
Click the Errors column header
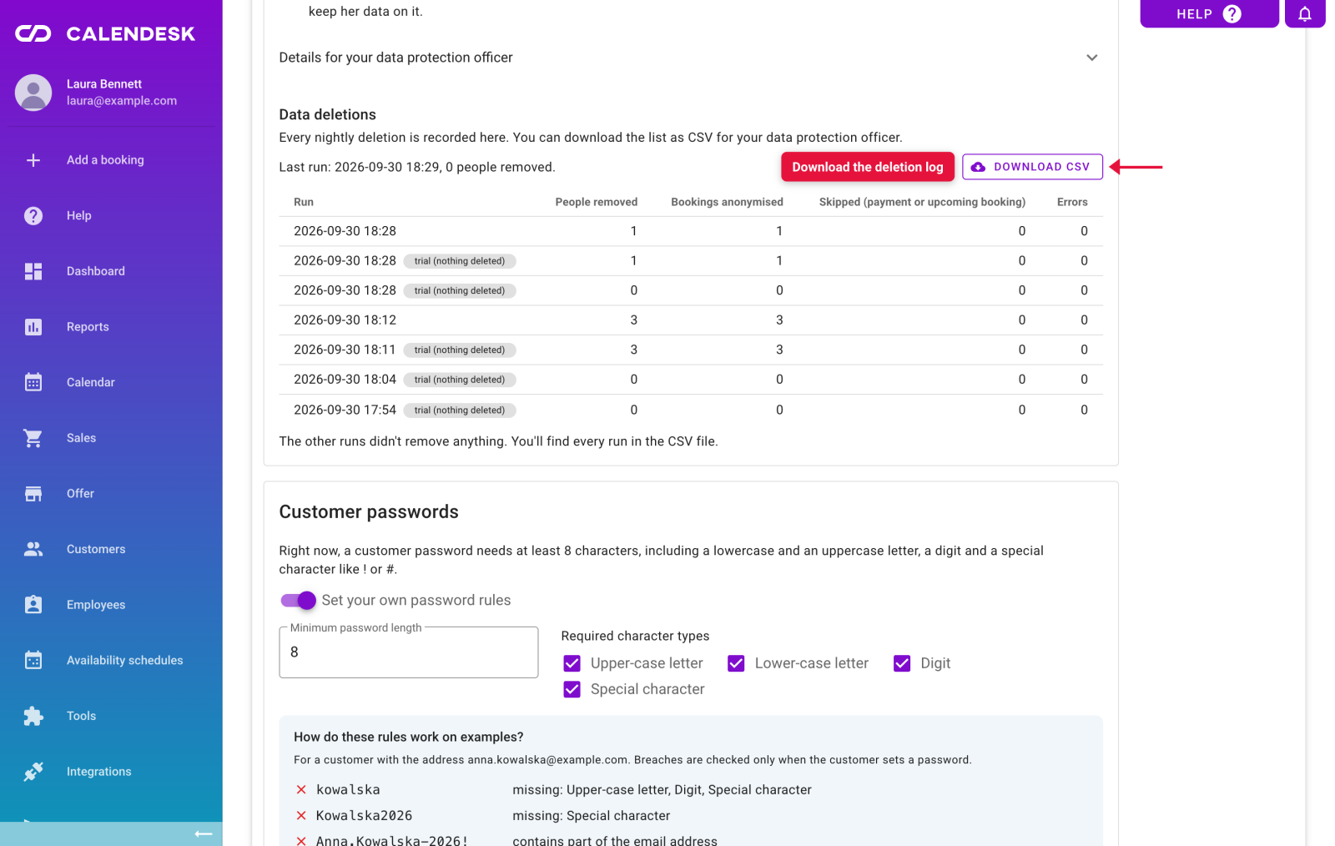point(1072,202)
